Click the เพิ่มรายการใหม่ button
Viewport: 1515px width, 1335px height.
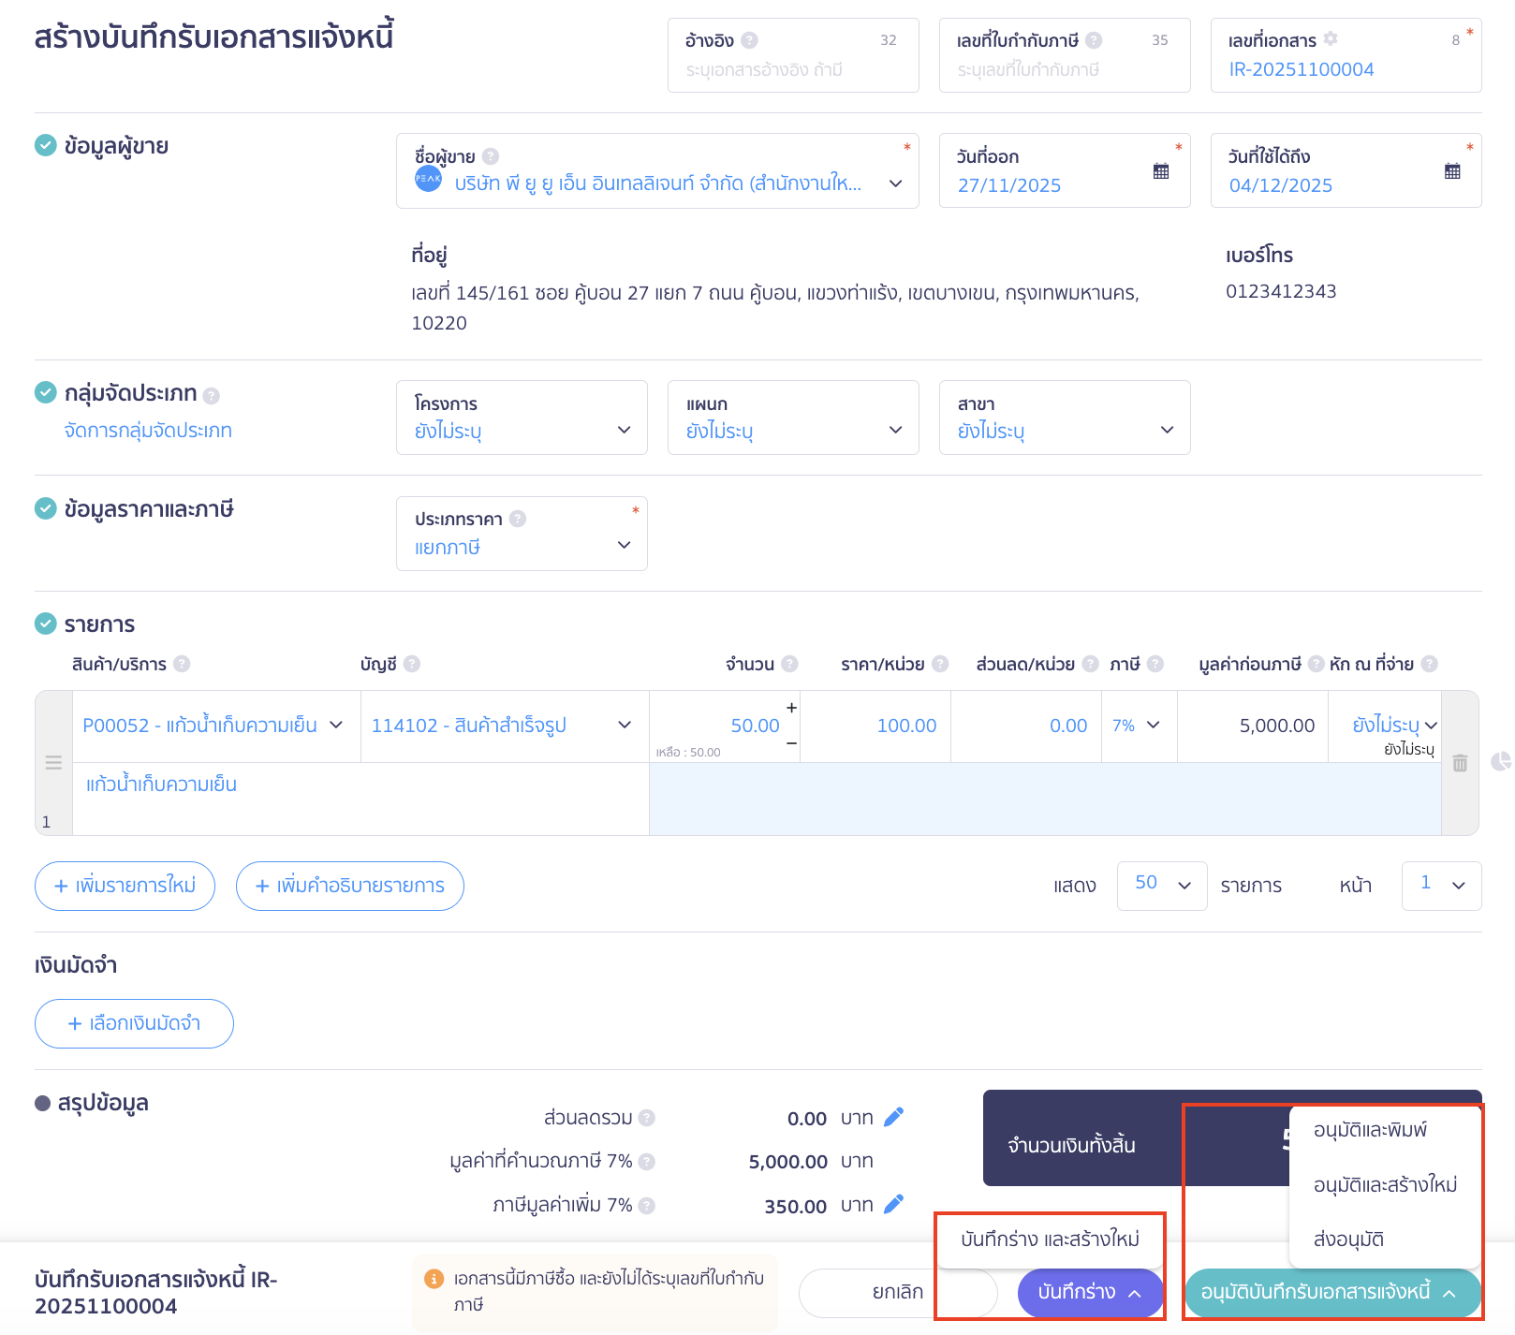125,886
